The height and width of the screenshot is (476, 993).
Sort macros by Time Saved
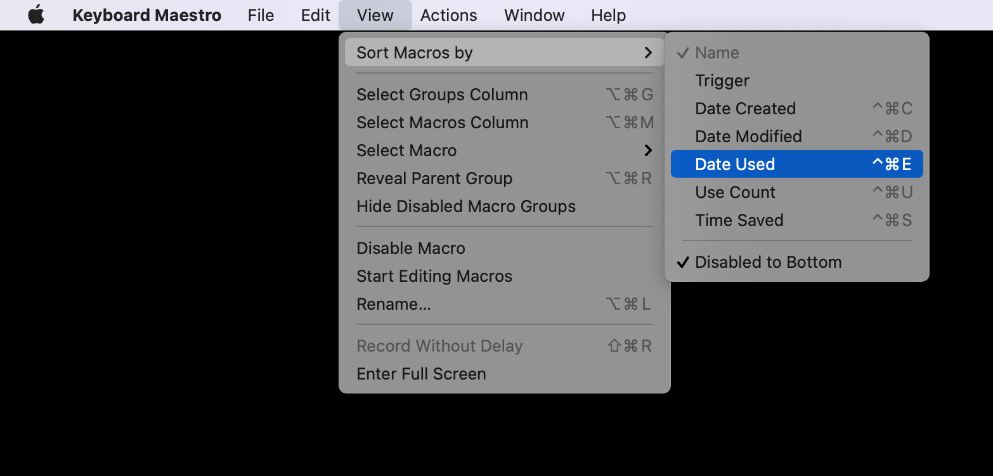tap(796, 220)
